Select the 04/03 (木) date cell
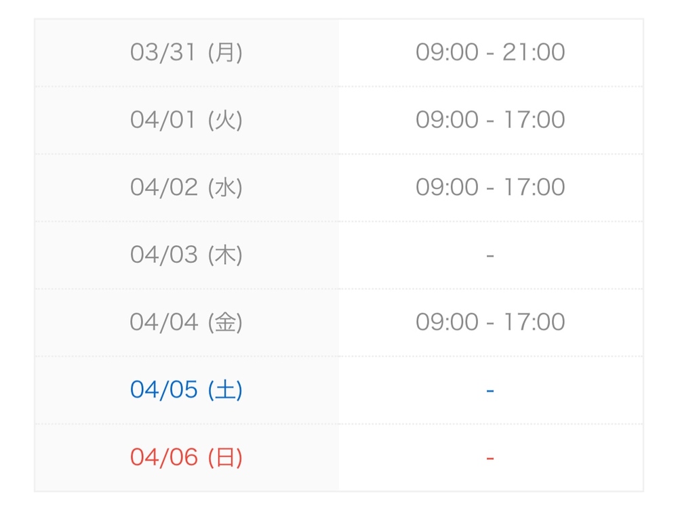The width and height of the screenshot is (678, 508). [186, 255]
